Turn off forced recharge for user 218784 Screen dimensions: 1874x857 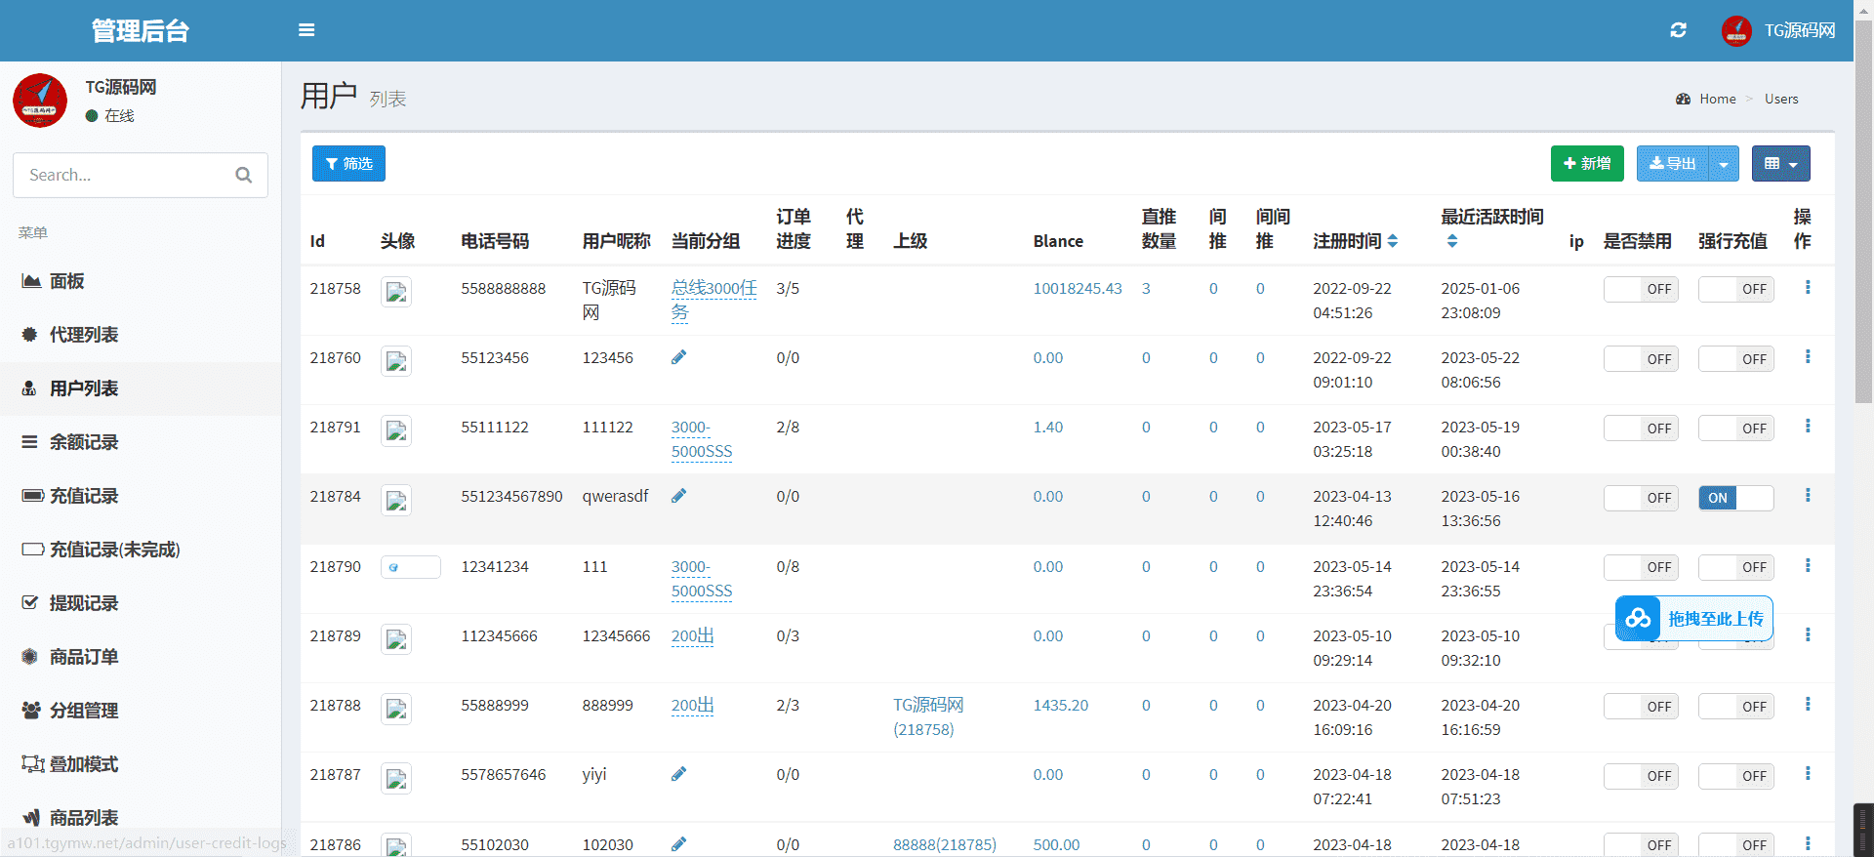click(1734, 498)
